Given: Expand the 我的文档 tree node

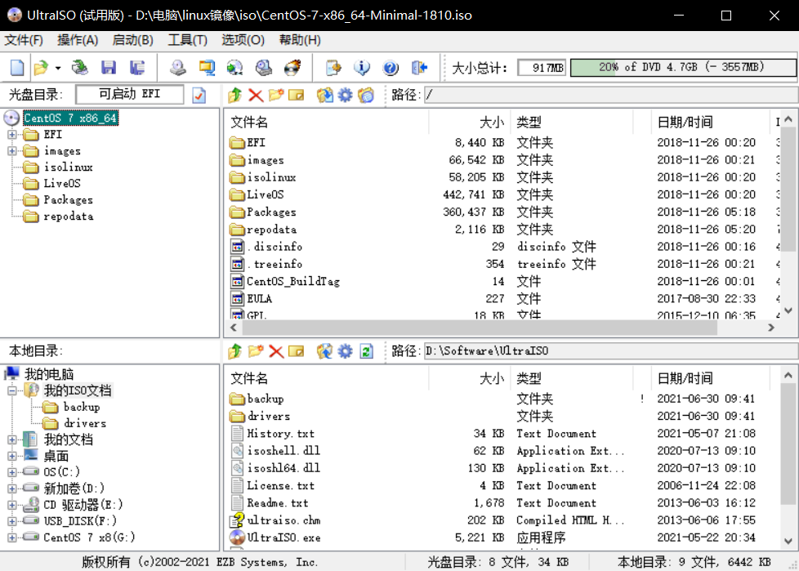Looking at the screenshot, I should 12,439.
